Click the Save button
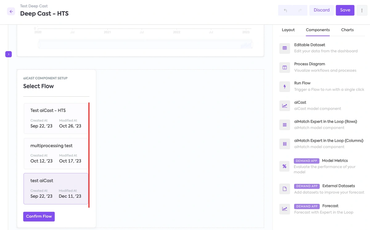The width and height of the screenshot is (370, 230). tap(345, 10)
